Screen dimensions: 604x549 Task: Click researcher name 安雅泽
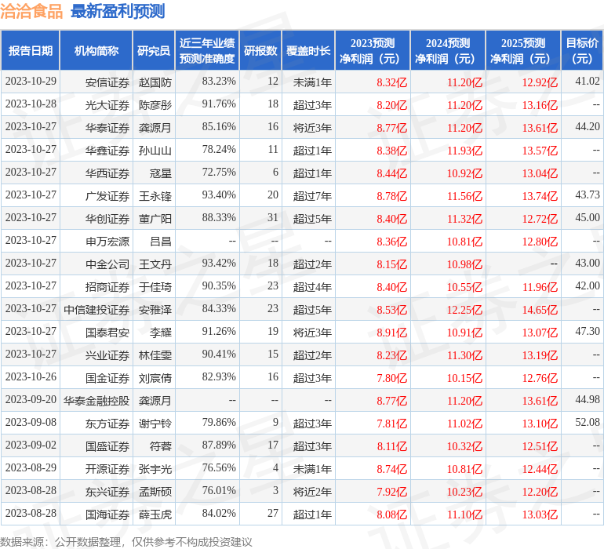(155, 310)
